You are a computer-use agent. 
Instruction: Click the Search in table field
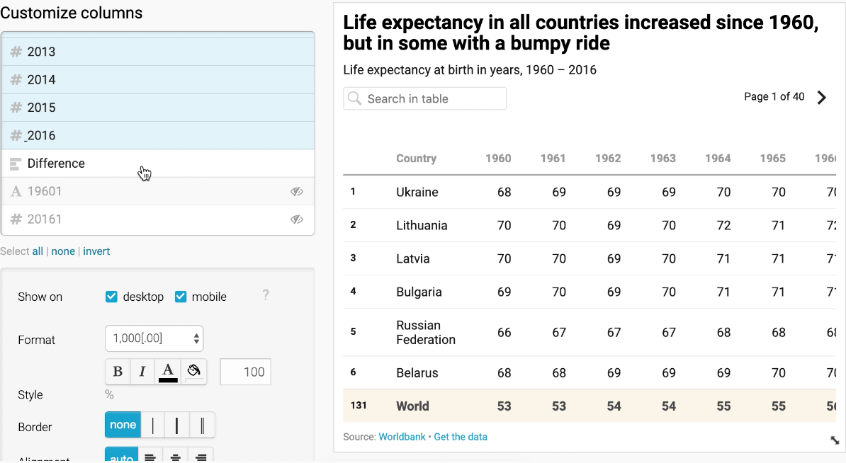(x=425, y=99)
